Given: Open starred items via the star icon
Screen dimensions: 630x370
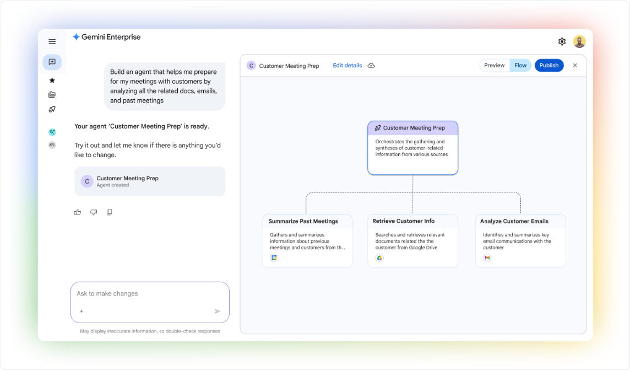Looking at the screenshot, I should 52,81.
